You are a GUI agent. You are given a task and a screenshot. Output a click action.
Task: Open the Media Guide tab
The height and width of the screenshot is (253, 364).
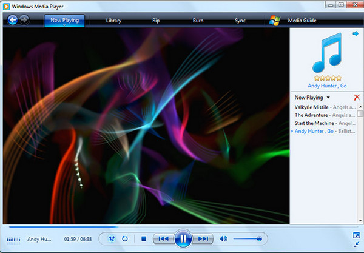(x=302, y=21)
